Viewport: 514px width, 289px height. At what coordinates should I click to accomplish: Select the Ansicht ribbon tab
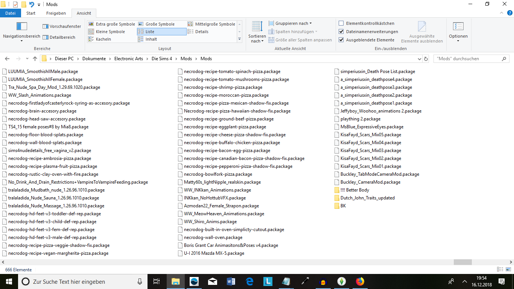[84, 13]
